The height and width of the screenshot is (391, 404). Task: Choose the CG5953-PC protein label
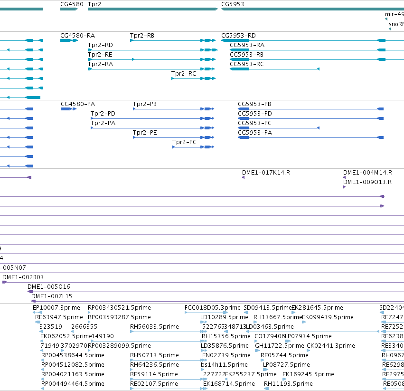(254, 123)
